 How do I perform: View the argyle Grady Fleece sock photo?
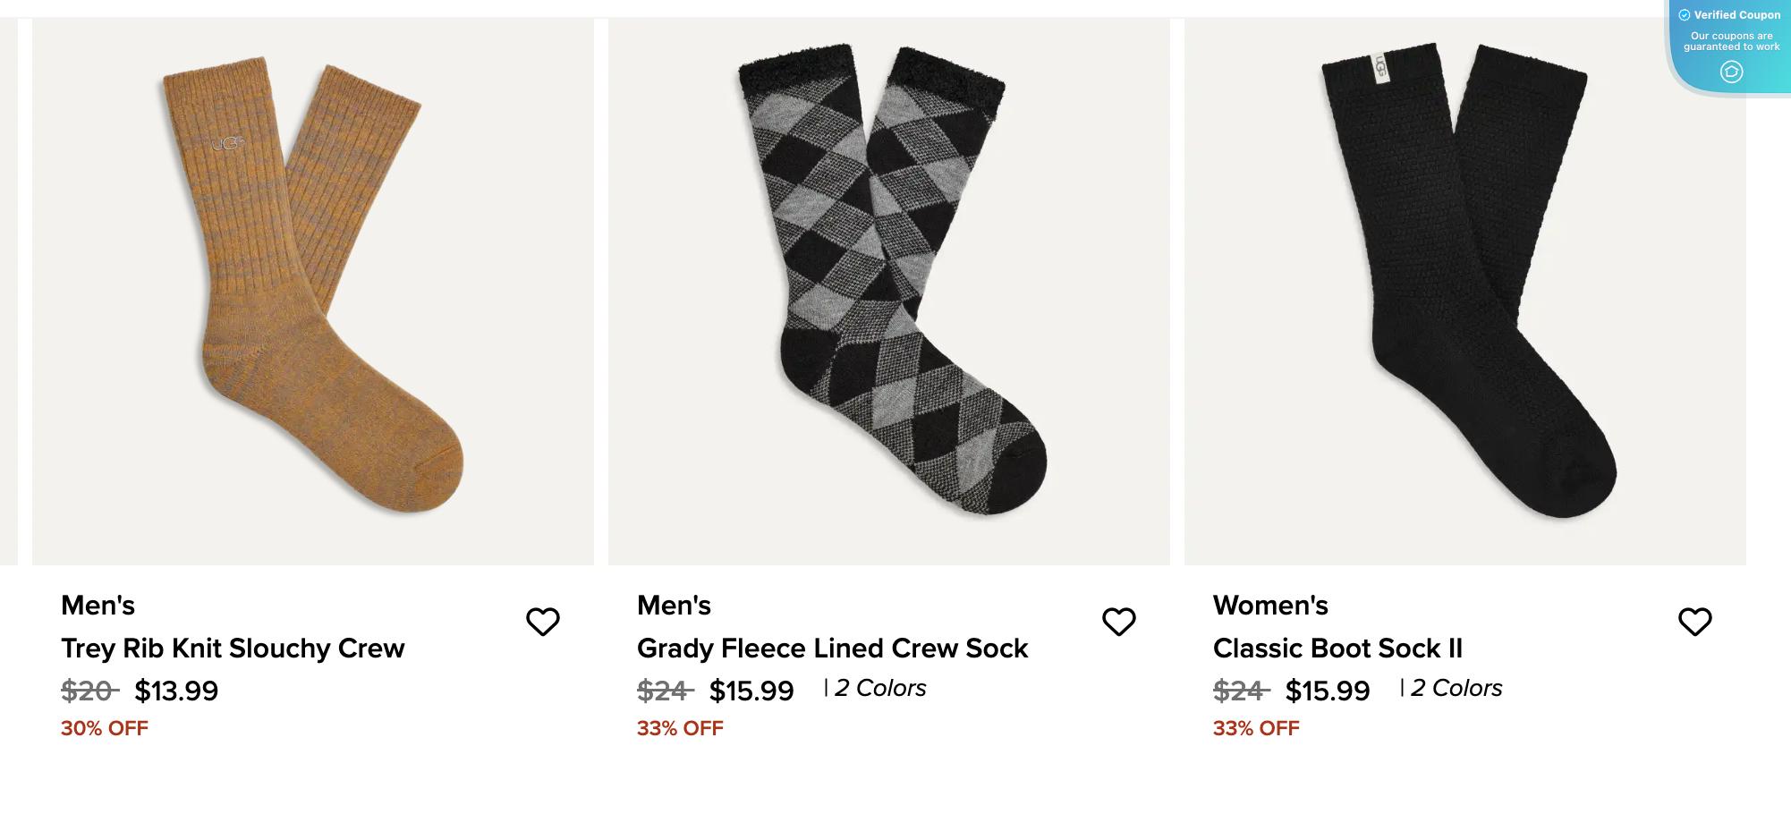(889, 291)
